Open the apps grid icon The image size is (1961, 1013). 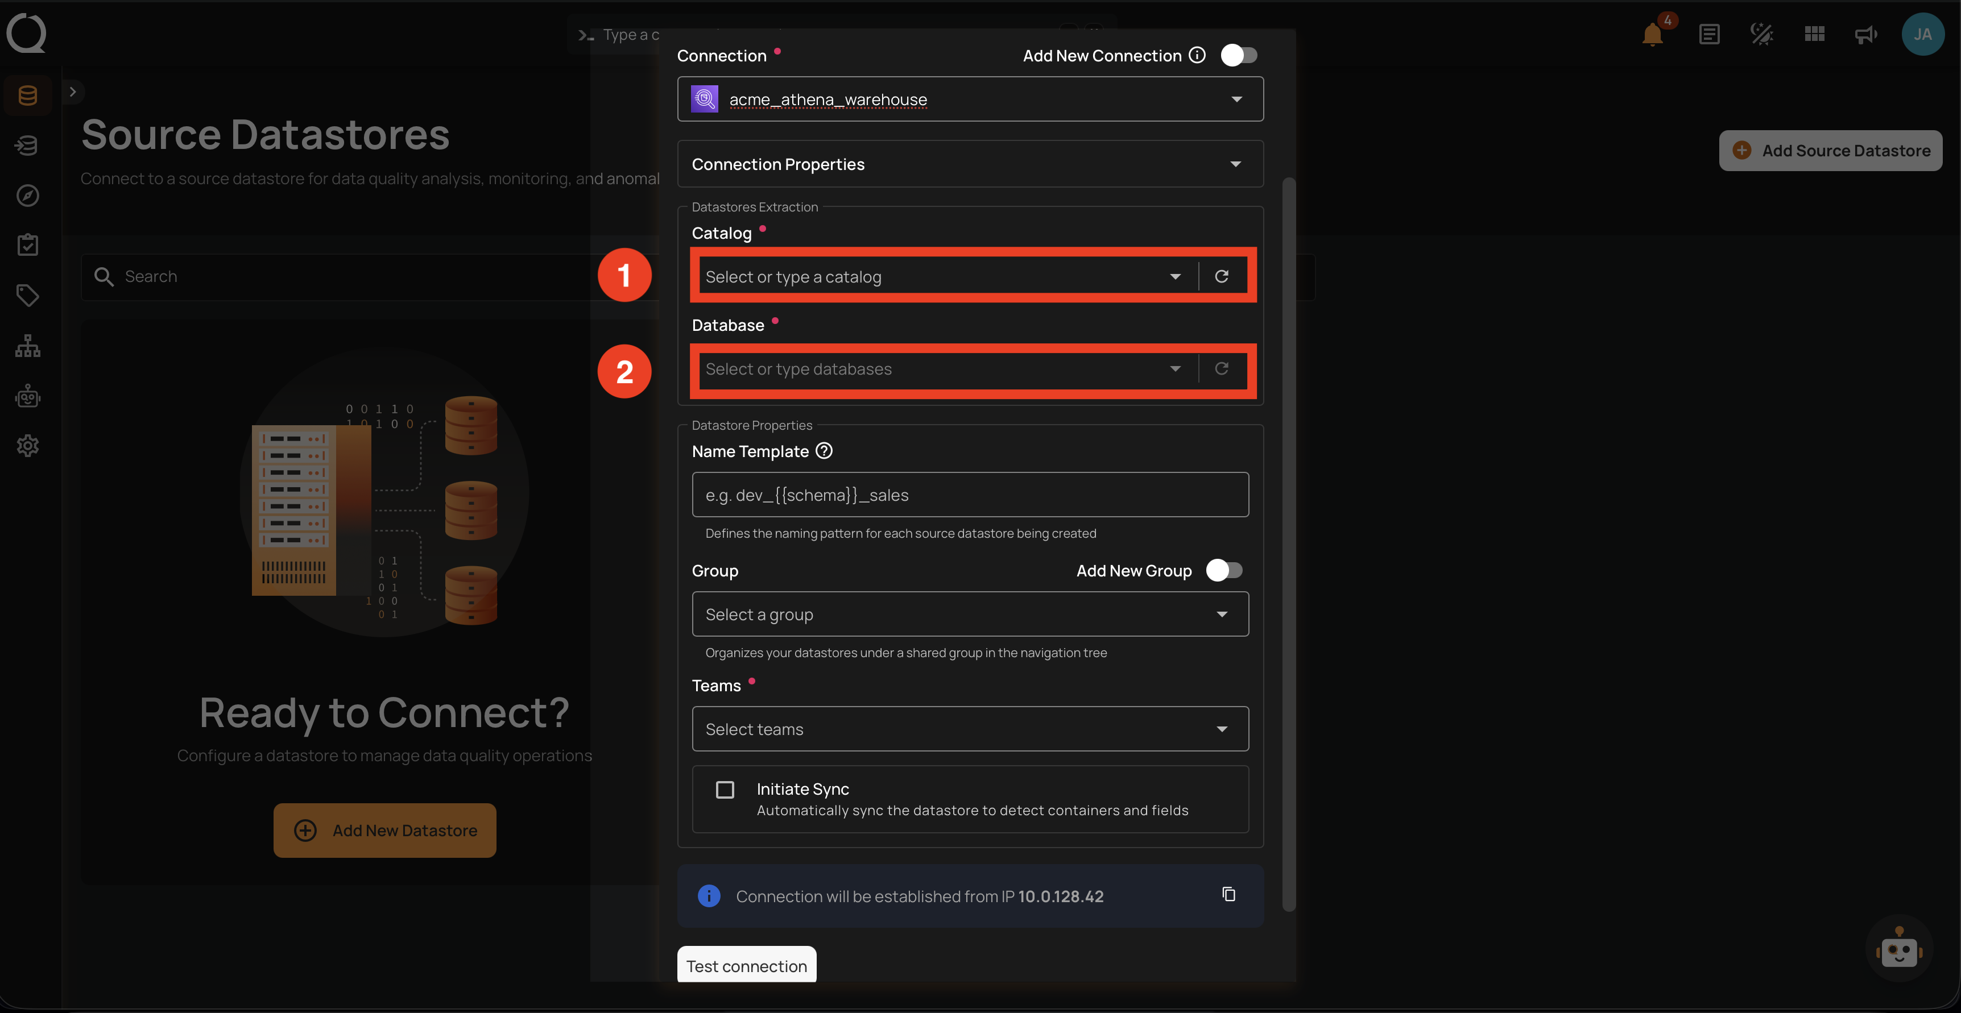[x=1814, y=34]
